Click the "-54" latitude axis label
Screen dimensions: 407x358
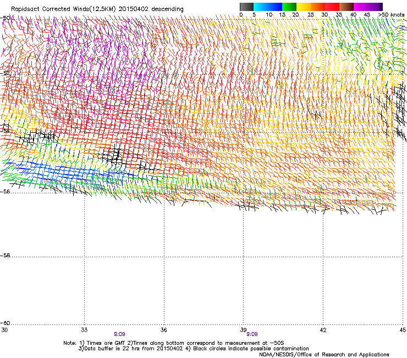(5, 131)
